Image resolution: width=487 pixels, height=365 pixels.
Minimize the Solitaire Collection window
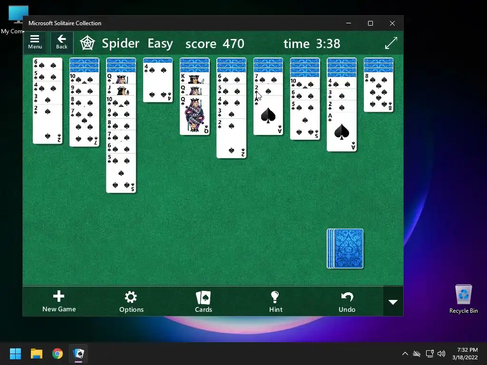(x=349, y=23)
